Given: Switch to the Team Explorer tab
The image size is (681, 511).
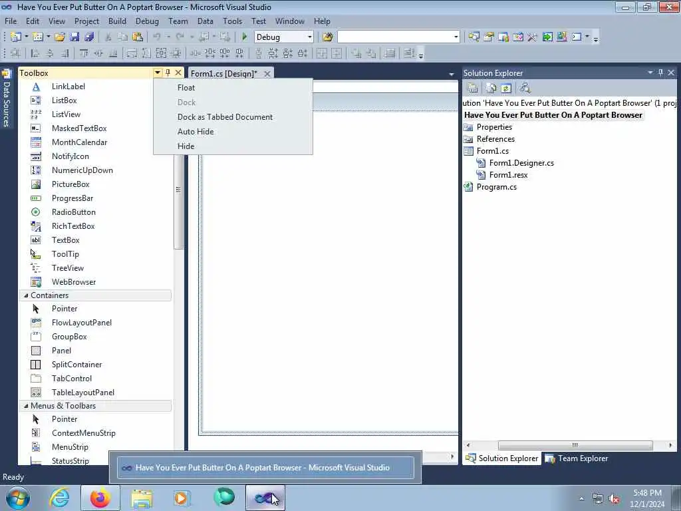Looking at the screenshot, I should 577,458.
